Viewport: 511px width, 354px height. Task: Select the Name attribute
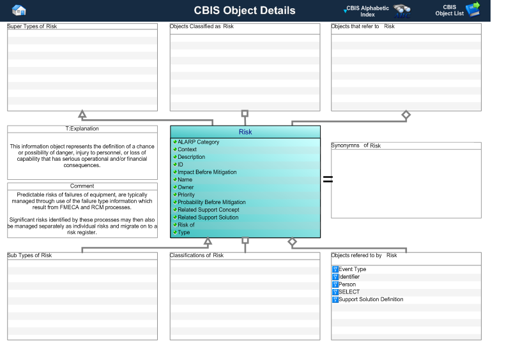pos(185,180)
